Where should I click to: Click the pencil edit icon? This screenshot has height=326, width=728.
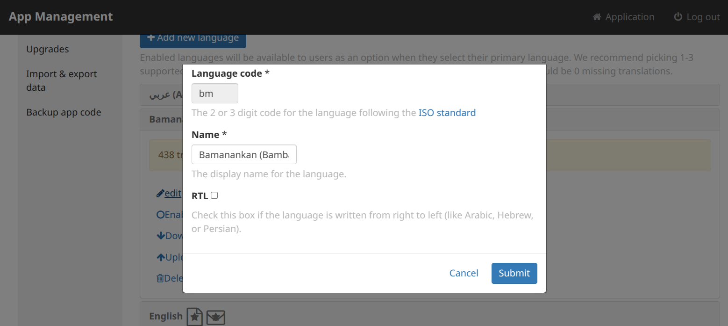tap(160, 193)
